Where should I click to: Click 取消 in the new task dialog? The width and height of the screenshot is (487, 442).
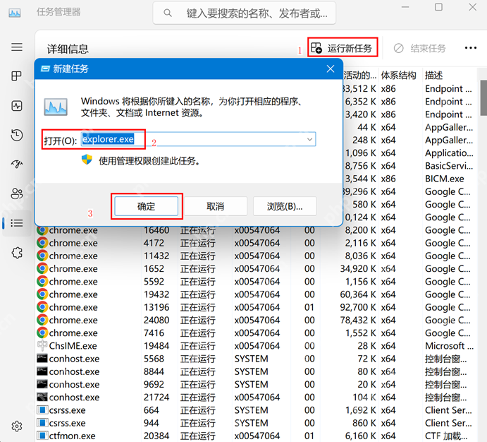[x=216, y=206]
